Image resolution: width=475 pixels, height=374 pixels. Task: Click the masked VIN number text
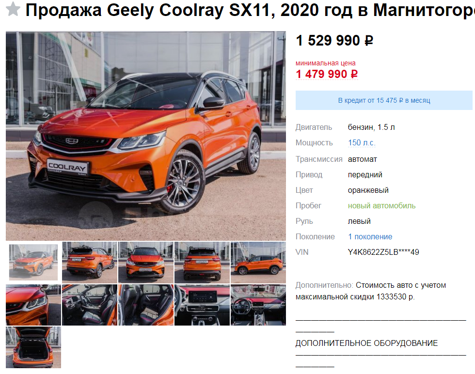pos(383,252)
